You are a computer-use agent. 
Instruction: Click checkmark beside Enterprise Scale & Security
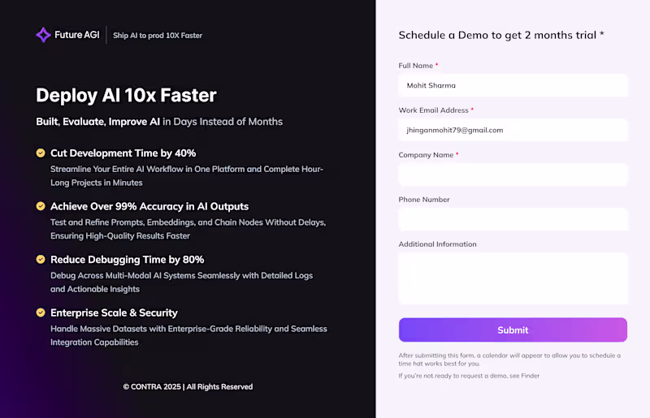tap(41, 312)
